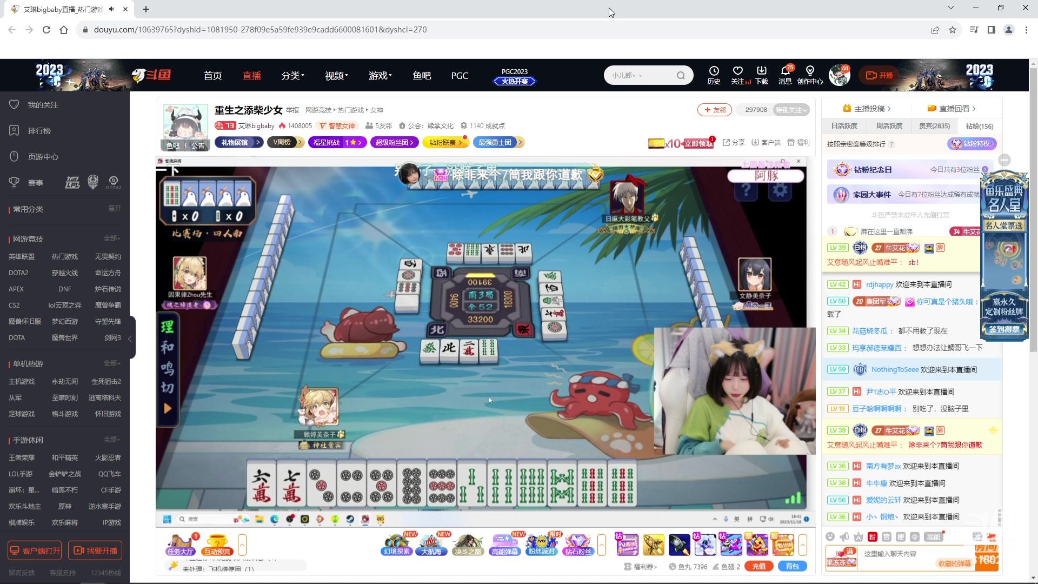Open 鱼吧 in top navigation

point(422,76)
